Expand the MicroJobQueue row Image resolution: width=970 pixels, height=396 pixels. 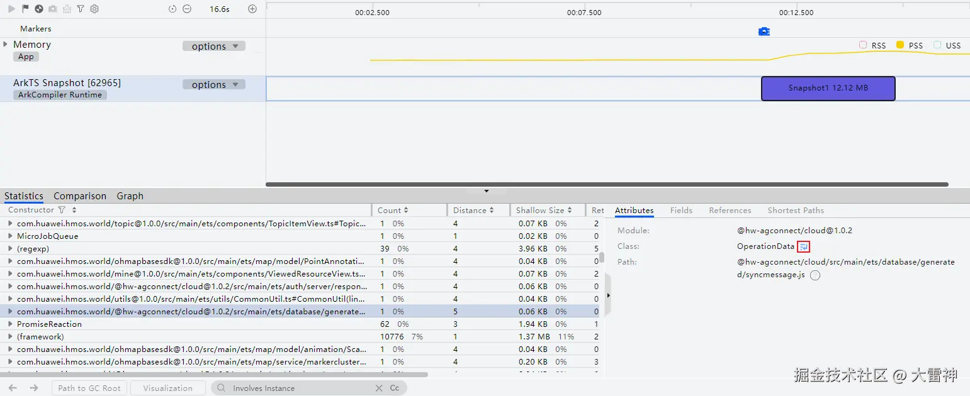(x=10, y=236)
